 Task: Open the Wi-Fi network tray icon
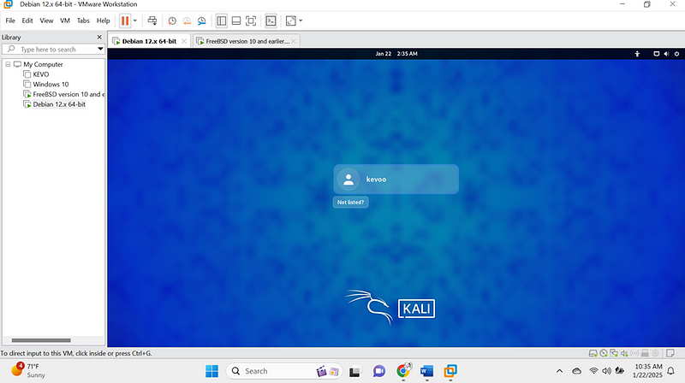[593, 371]
